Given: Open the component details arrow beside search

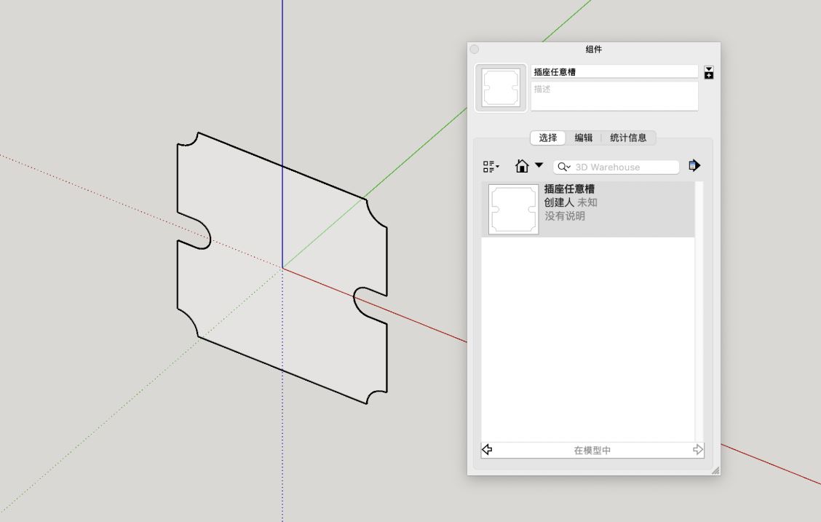Looking at the screenshot, I should click(694, 165).
